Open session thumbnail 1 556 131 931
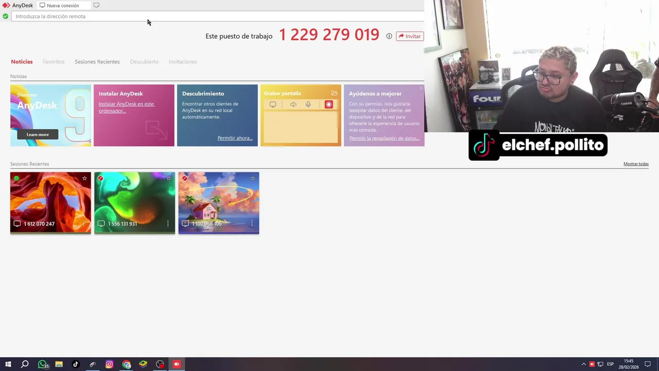The image size is (659, 371). [x=135, y=203]
